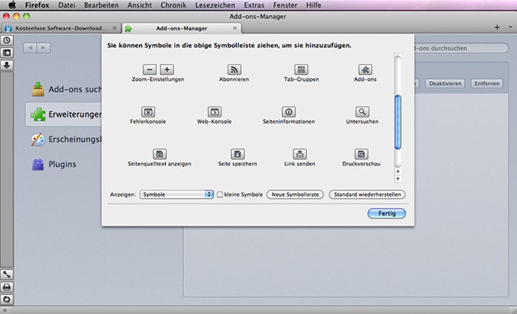Enable the kleine Symbole checkbox
The image size is (517, 314).
221,194
